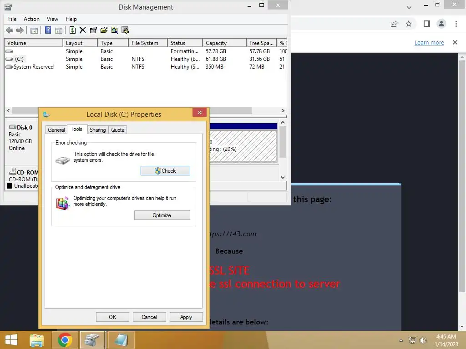Click the System Reserved volume drive icon

9,67
